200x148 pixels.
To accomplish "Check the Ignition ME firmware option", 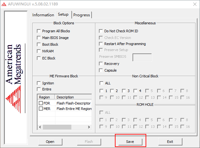I will click(x=39, y=83).
